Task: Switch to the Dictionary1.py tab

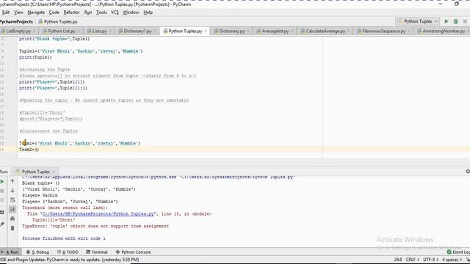Action: coord(137,31)
